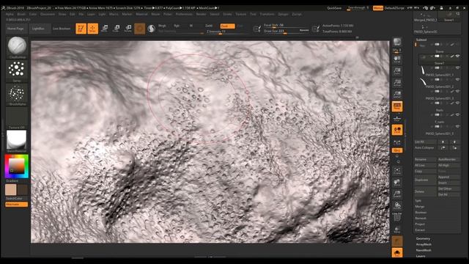
Task: Open the current brush thumbnail
Action: pyautogui.click(x=17, y=47)
